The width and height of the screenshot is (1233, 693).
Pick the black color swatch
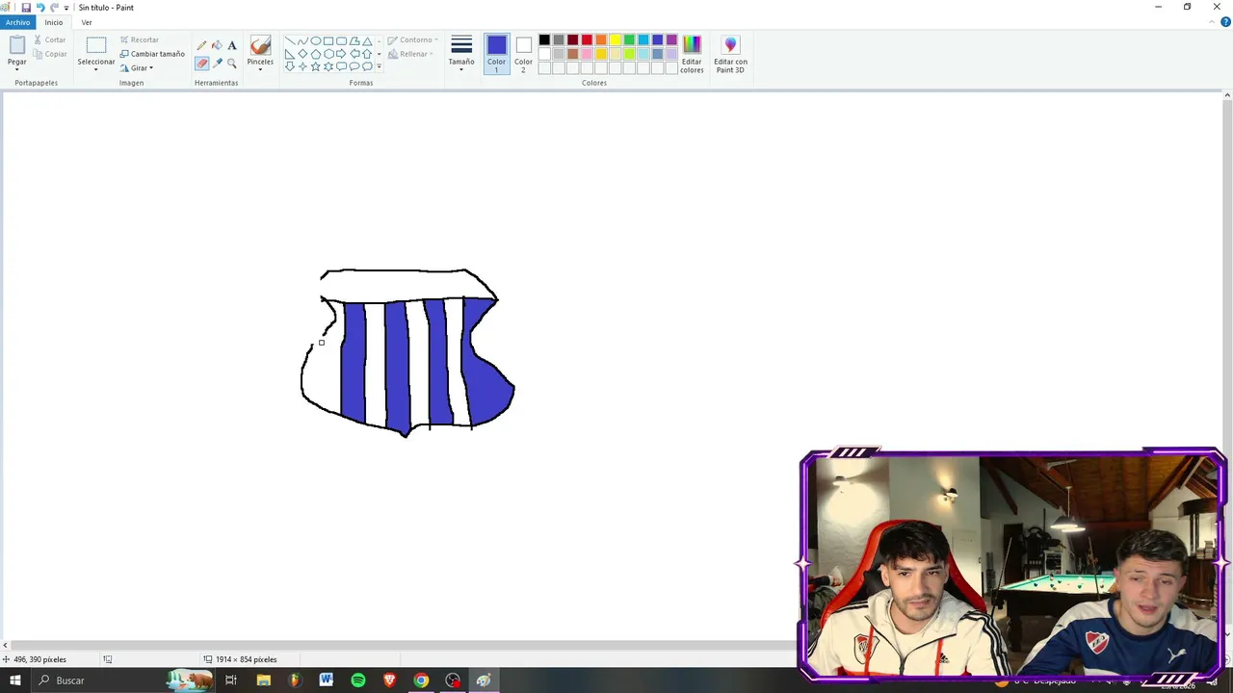[544, 40]
